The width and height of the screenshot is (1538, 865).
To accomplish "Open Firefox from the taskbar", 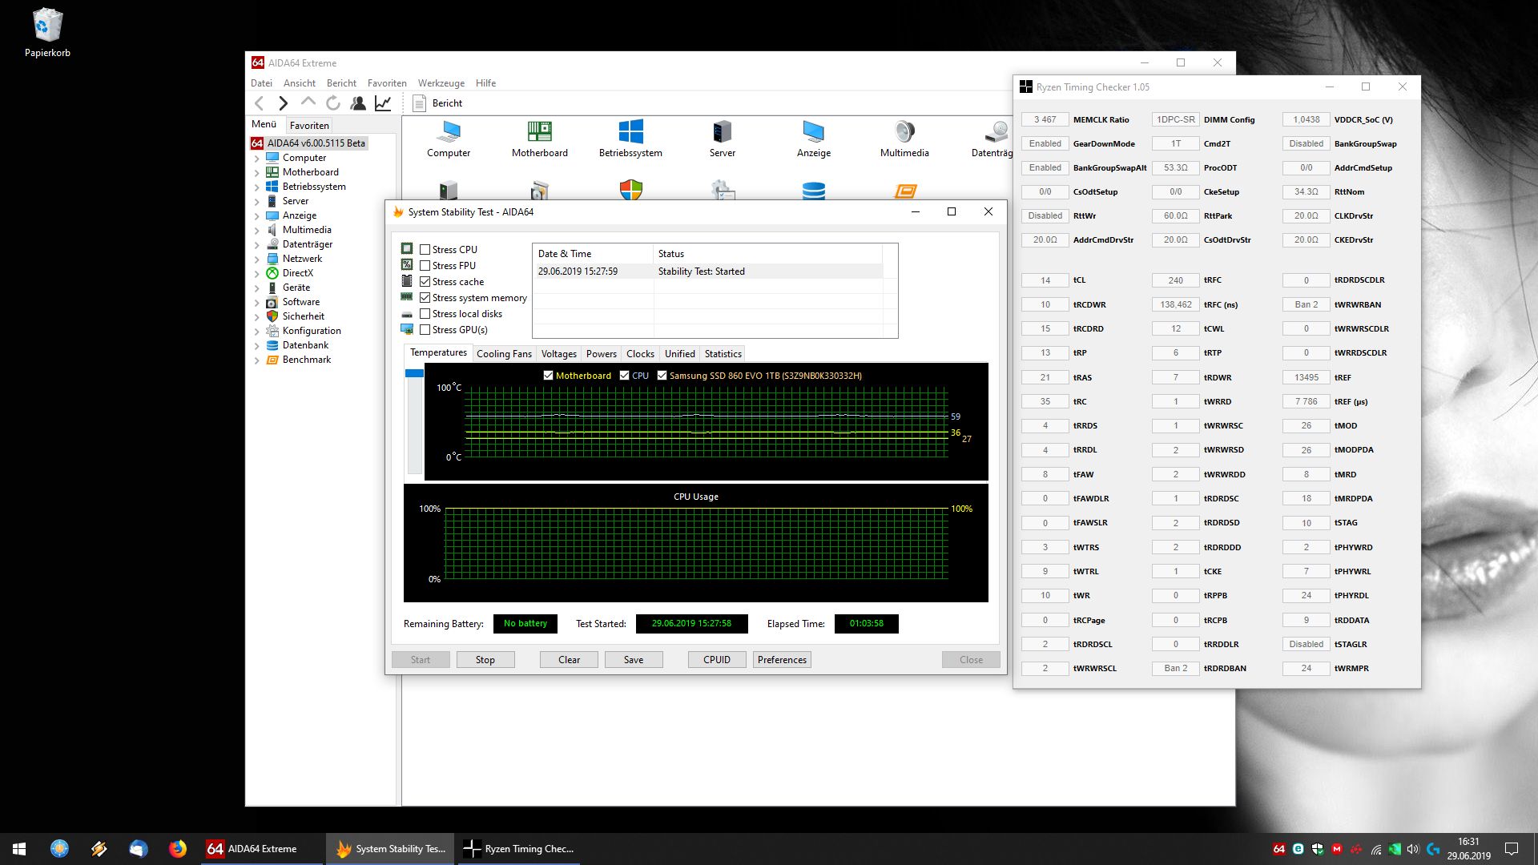I will (x=177, y=848).
